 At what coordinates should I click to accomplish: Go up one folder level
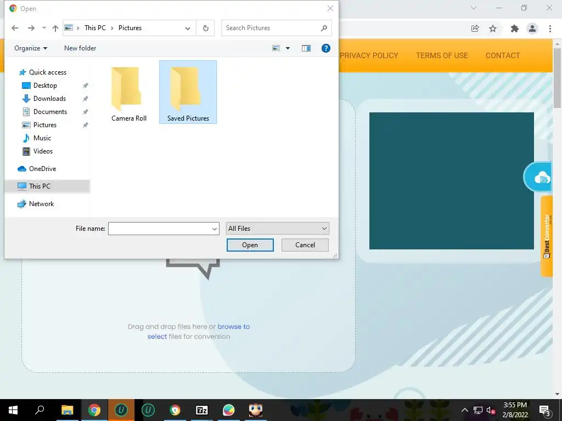pos(55,28)
